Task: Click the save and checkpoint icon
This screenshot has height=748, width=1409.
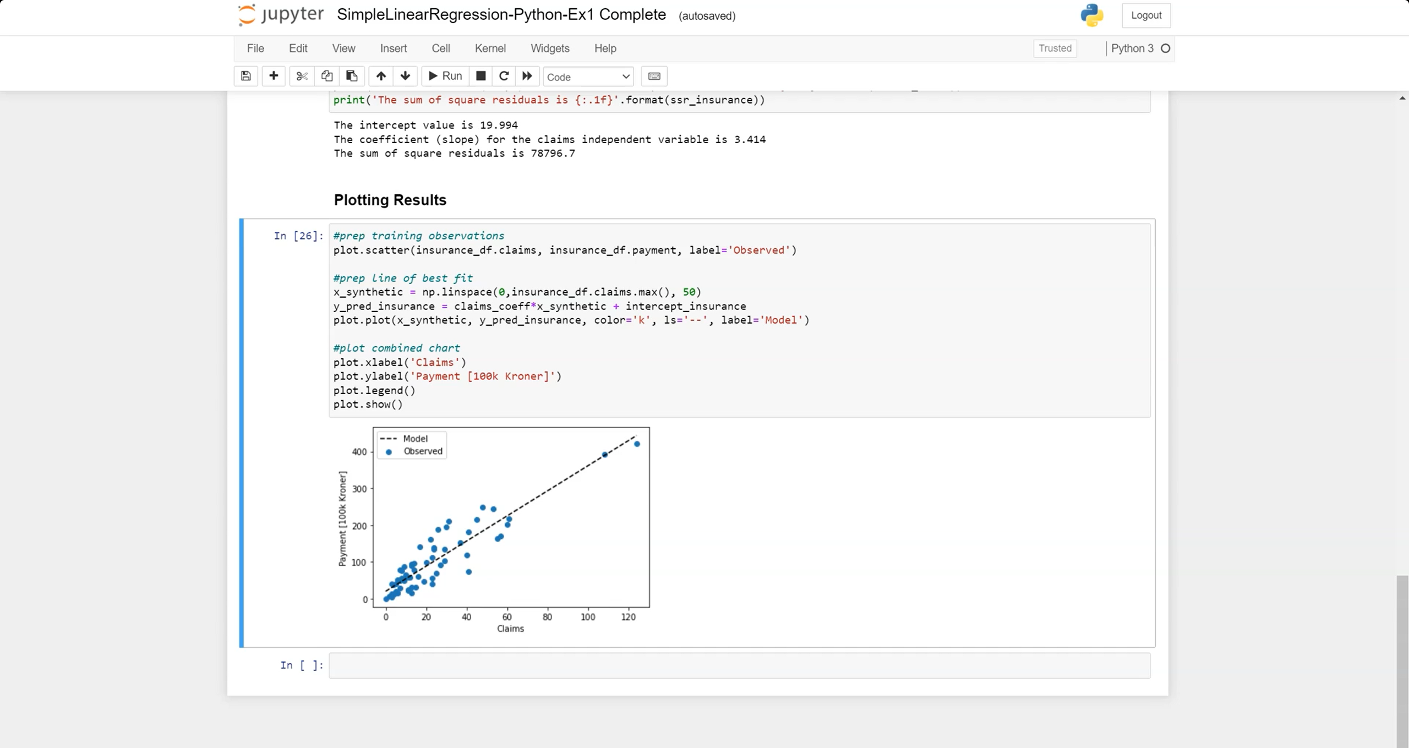Action: click(246, 76)
